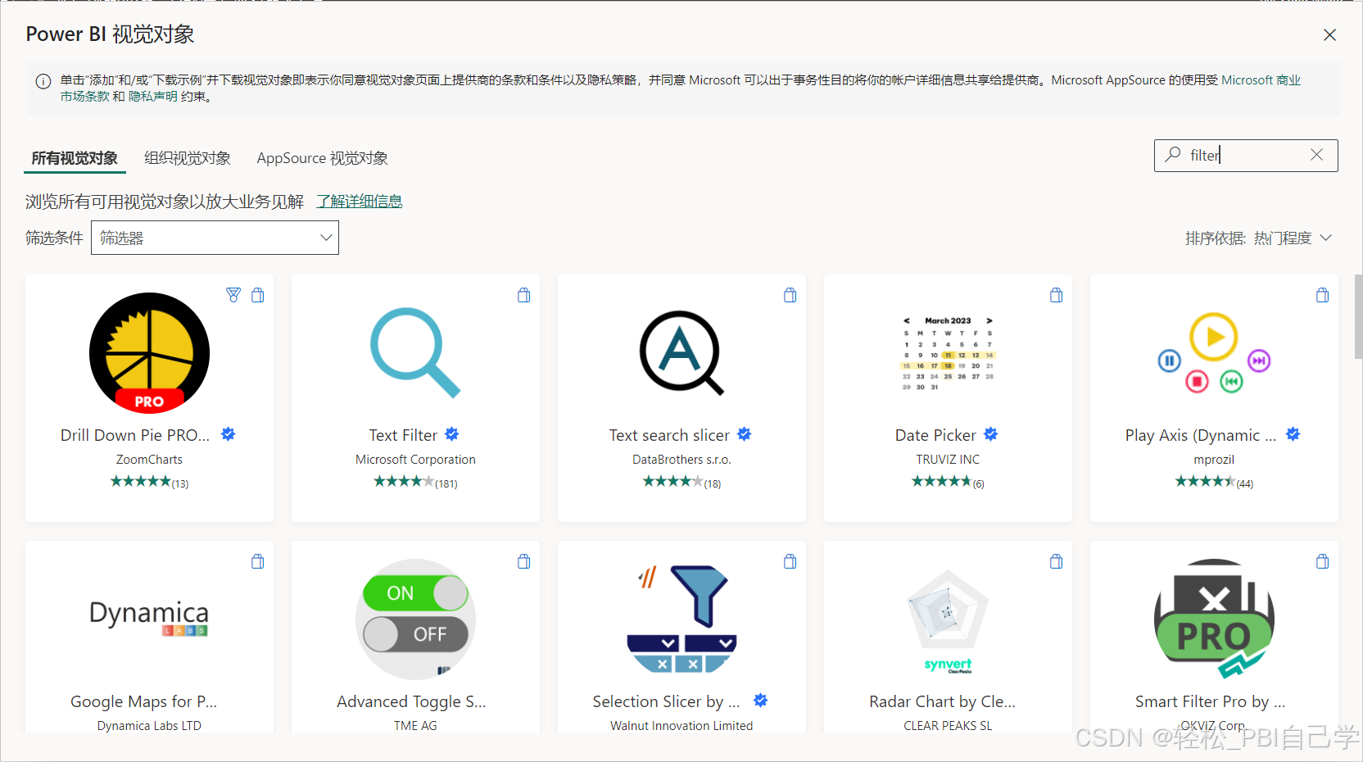Click the shopping bag icon on Text Filter card
Image resolution: width=1363 pixels, height=762 pixels.
click(x=524, y=295)
